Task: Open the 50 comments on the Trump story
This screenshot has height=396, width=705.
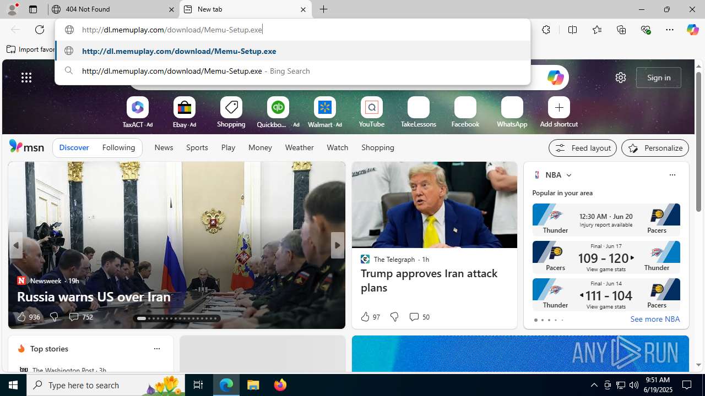Action: point(419,317)
